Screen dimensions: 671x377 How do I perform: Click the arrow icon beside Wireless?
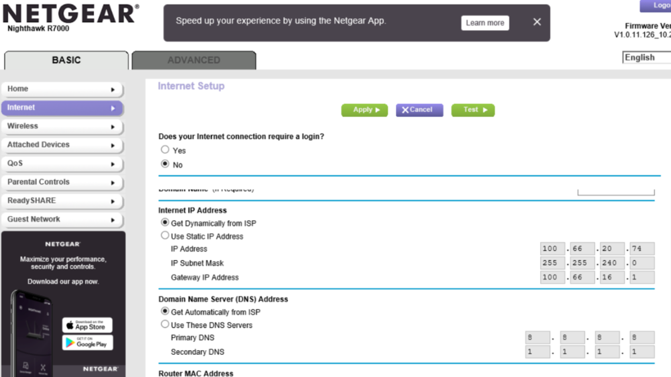pos(113,127)
